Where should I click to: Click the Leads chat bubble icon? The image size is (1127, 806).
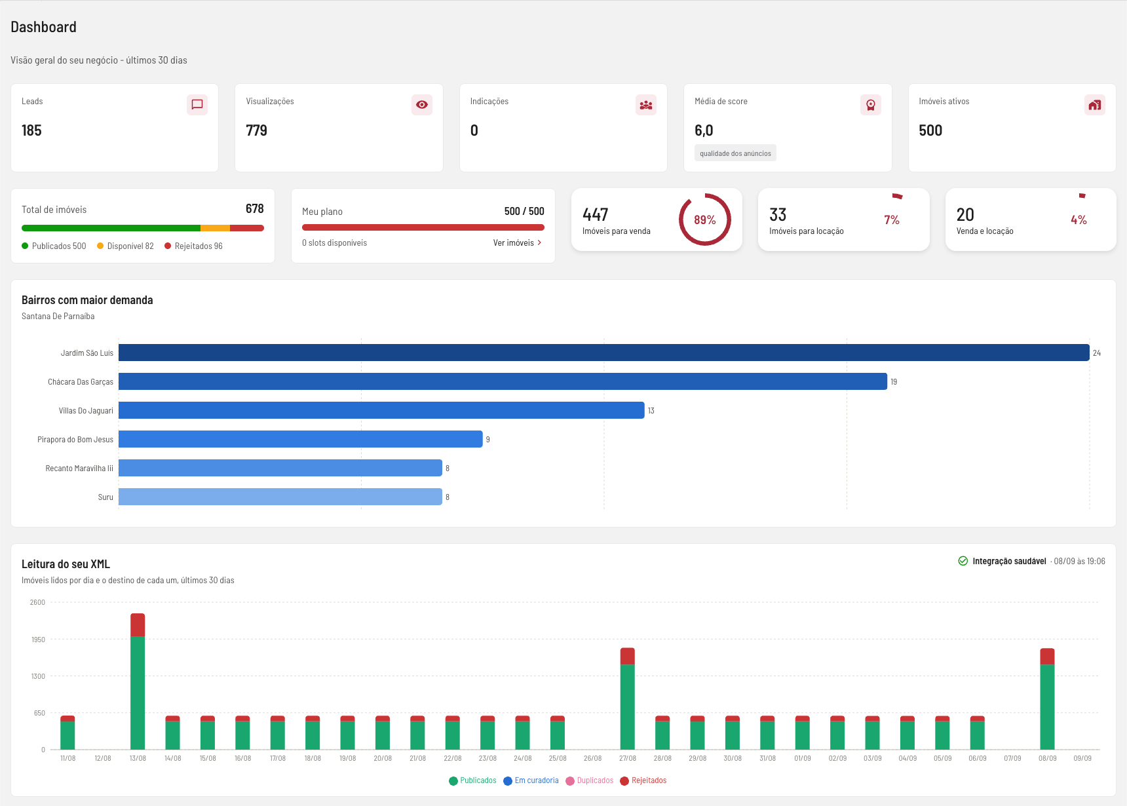pyautogui.click(x=197, y=105)
